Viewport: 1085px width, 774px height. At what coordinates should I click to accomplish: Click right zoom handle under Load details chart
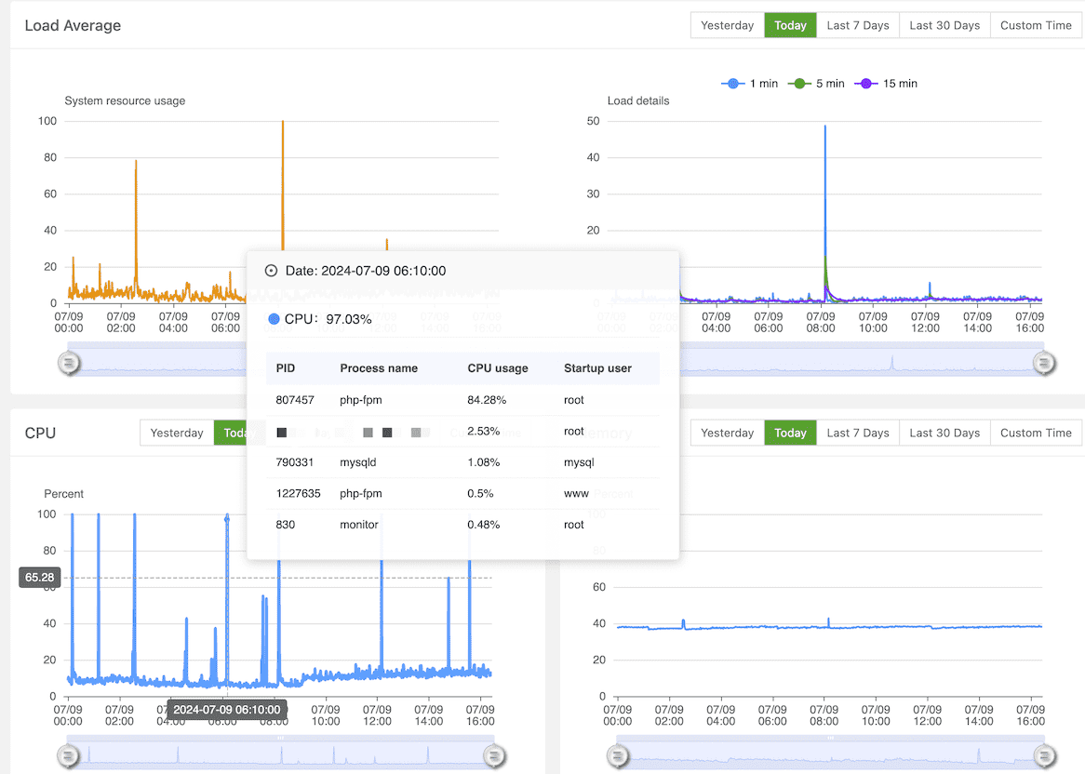pos(1045,363)
